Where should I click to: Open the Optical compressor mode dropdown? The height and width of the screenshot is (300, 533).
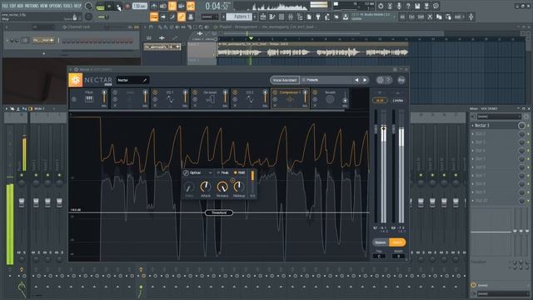click(198, 172)
